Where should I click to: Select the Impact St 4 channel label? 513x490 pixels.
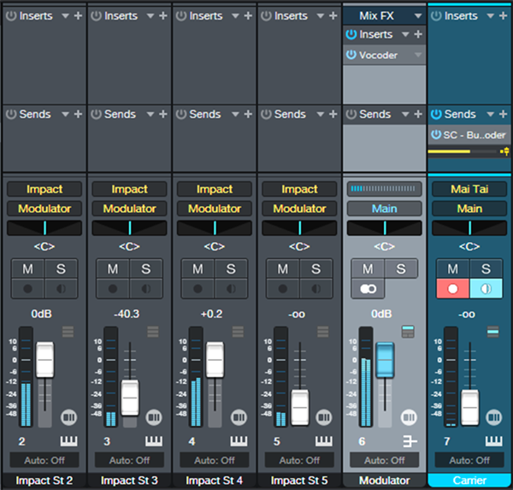tap(215, 481)
